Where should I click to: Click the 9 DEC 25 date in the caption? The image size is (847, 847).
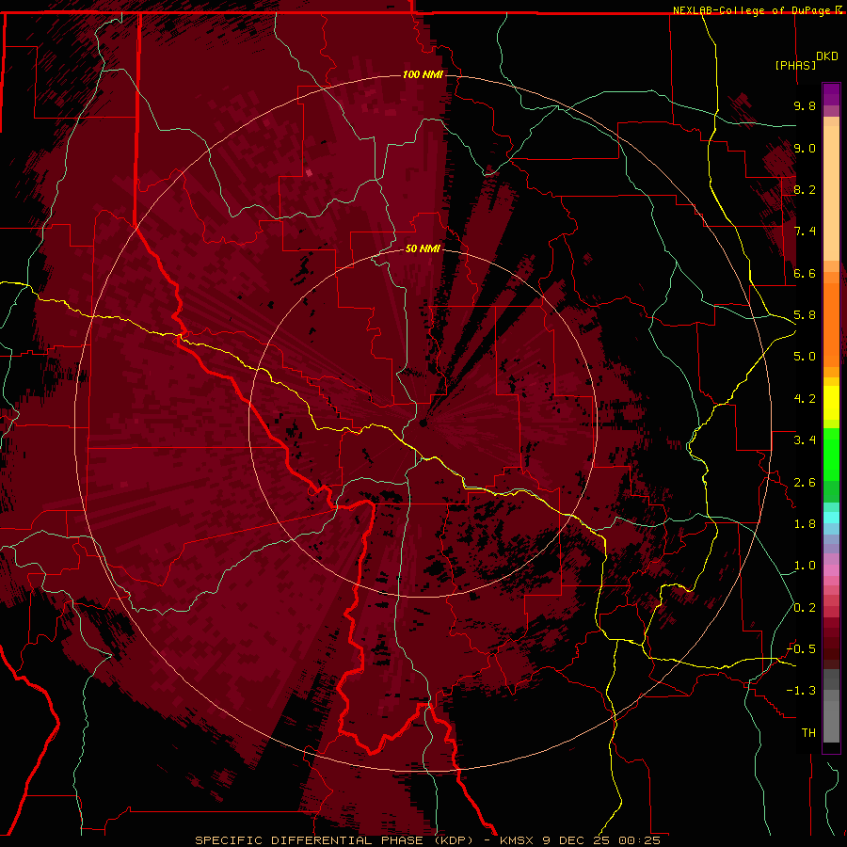point(578,840)
